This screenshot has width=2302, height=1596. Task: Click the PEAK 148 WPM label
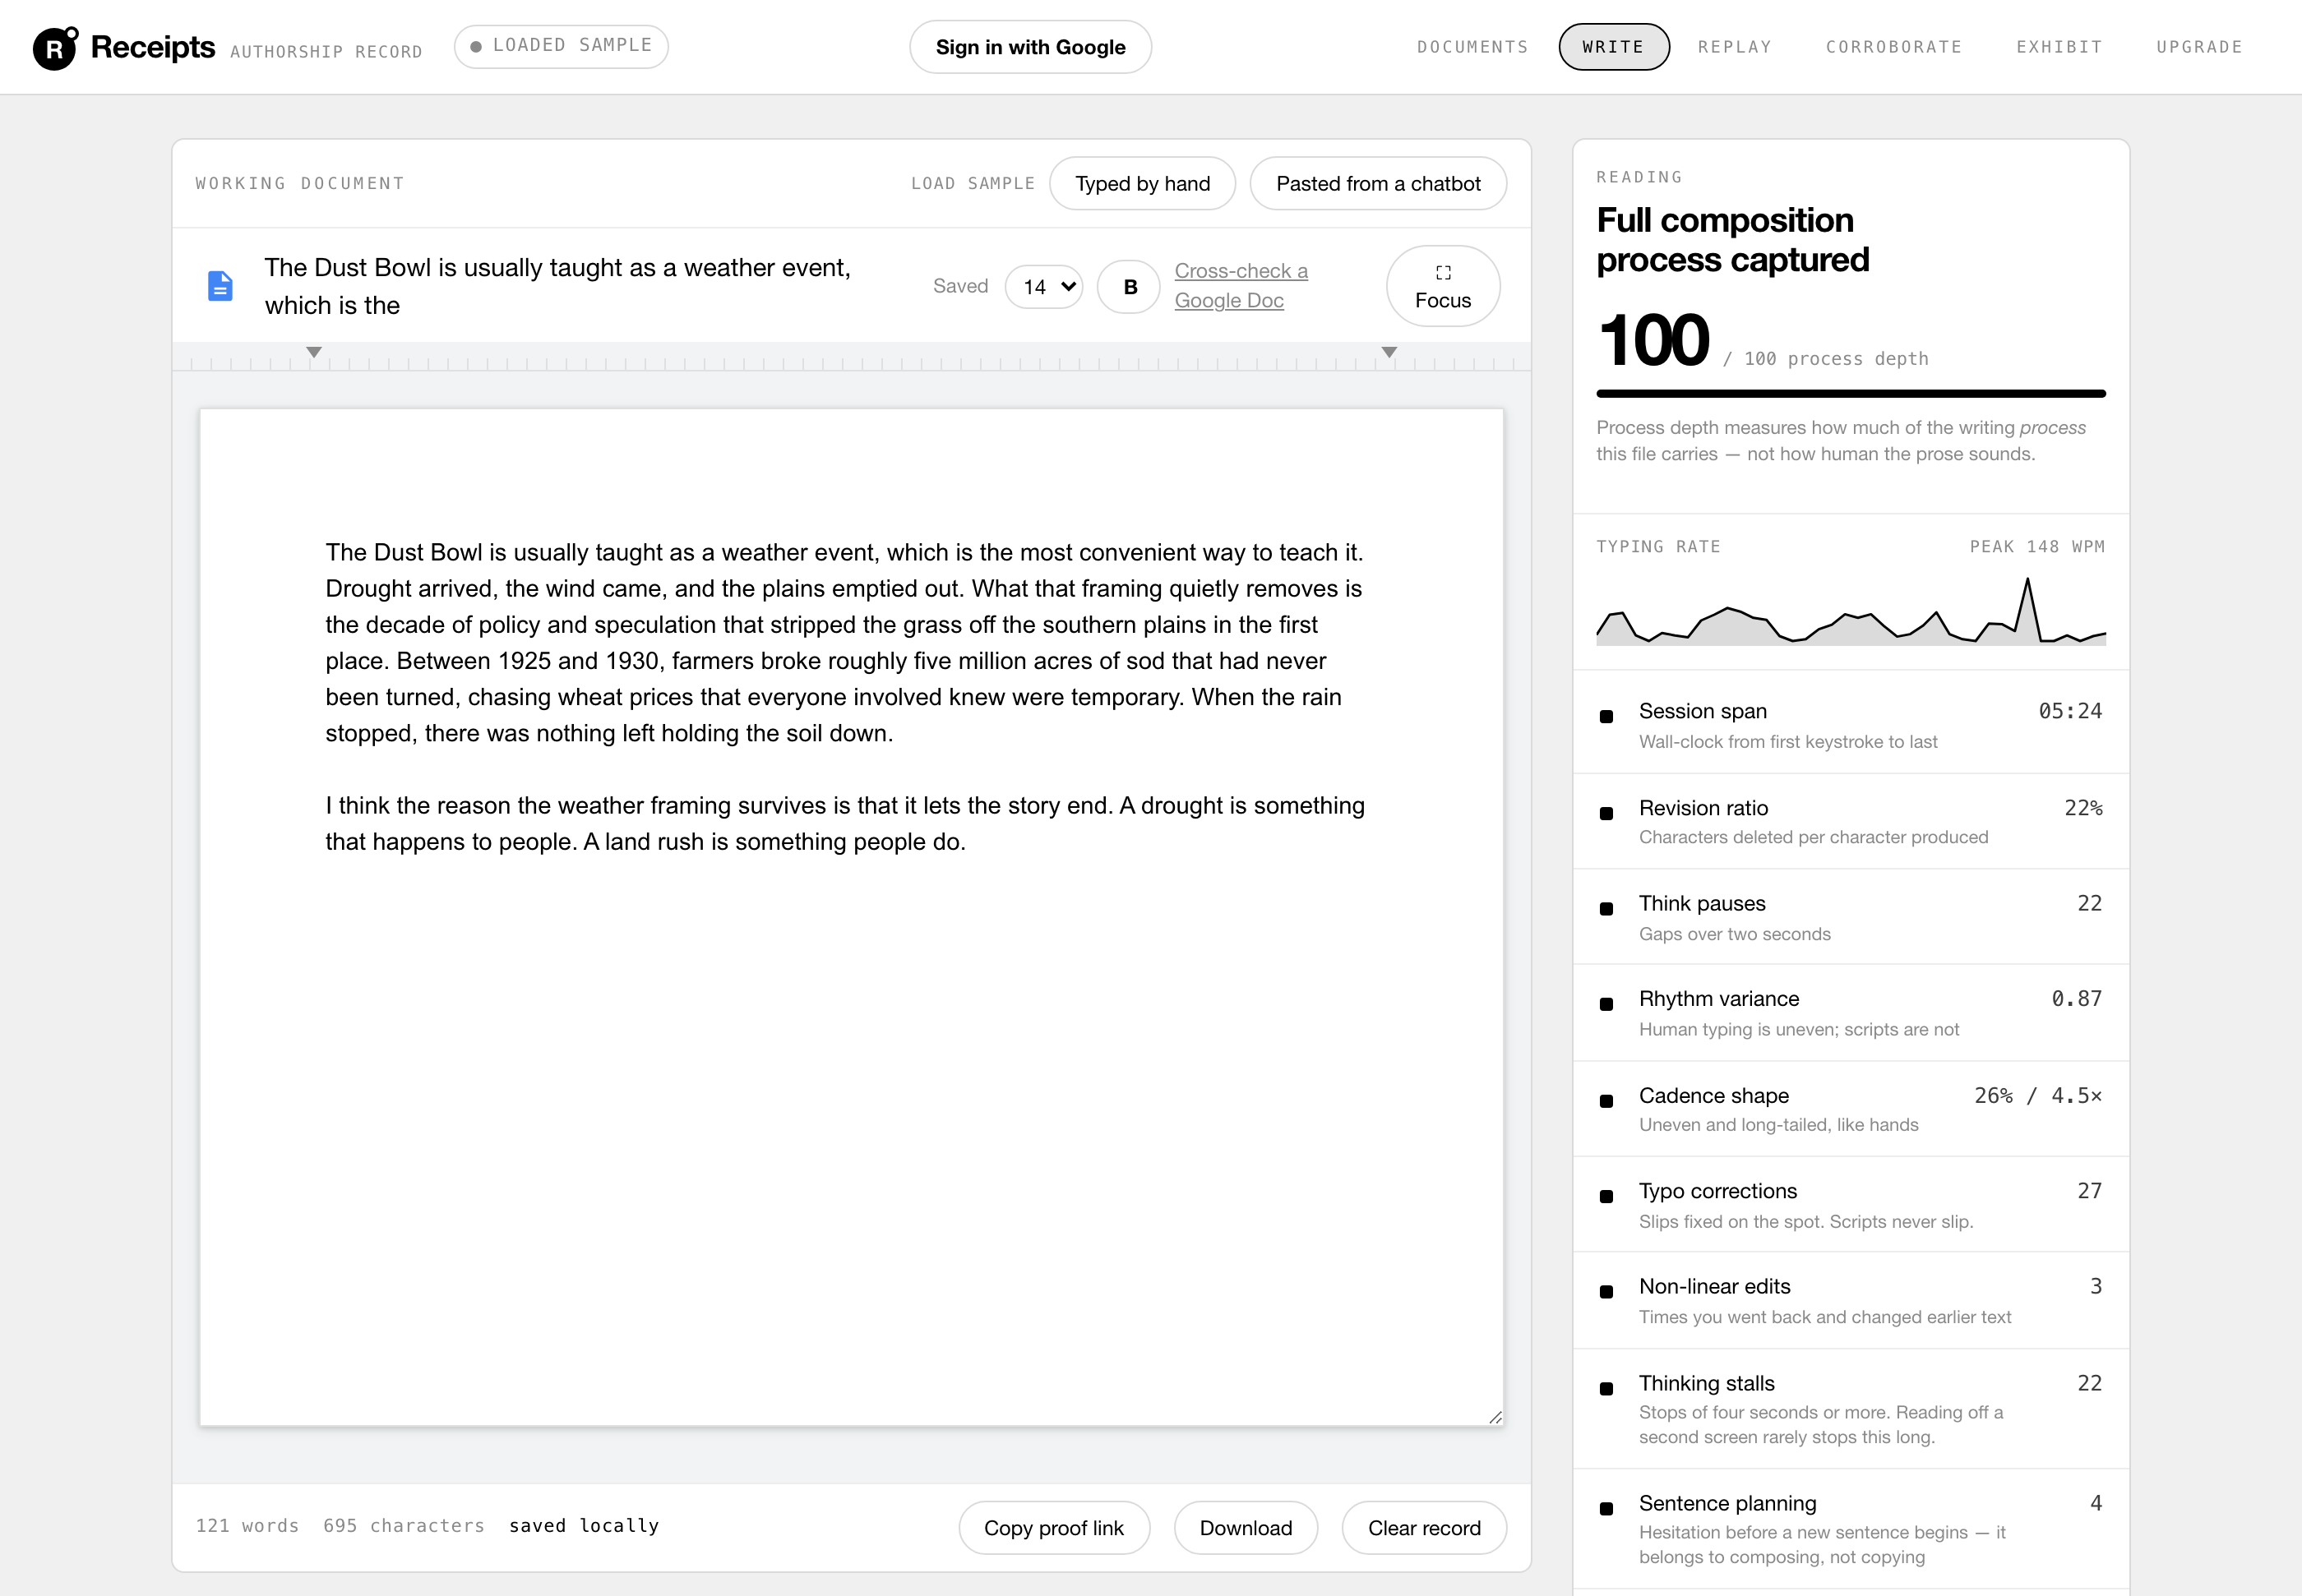[2037, 546]
